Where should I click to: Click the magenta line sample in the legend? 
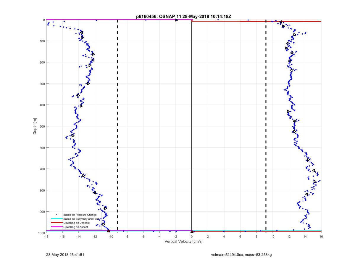[x=57, y=227]
